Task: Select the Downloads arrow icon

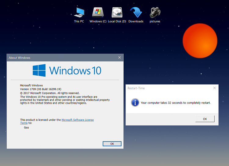Action: coord(136,13)
